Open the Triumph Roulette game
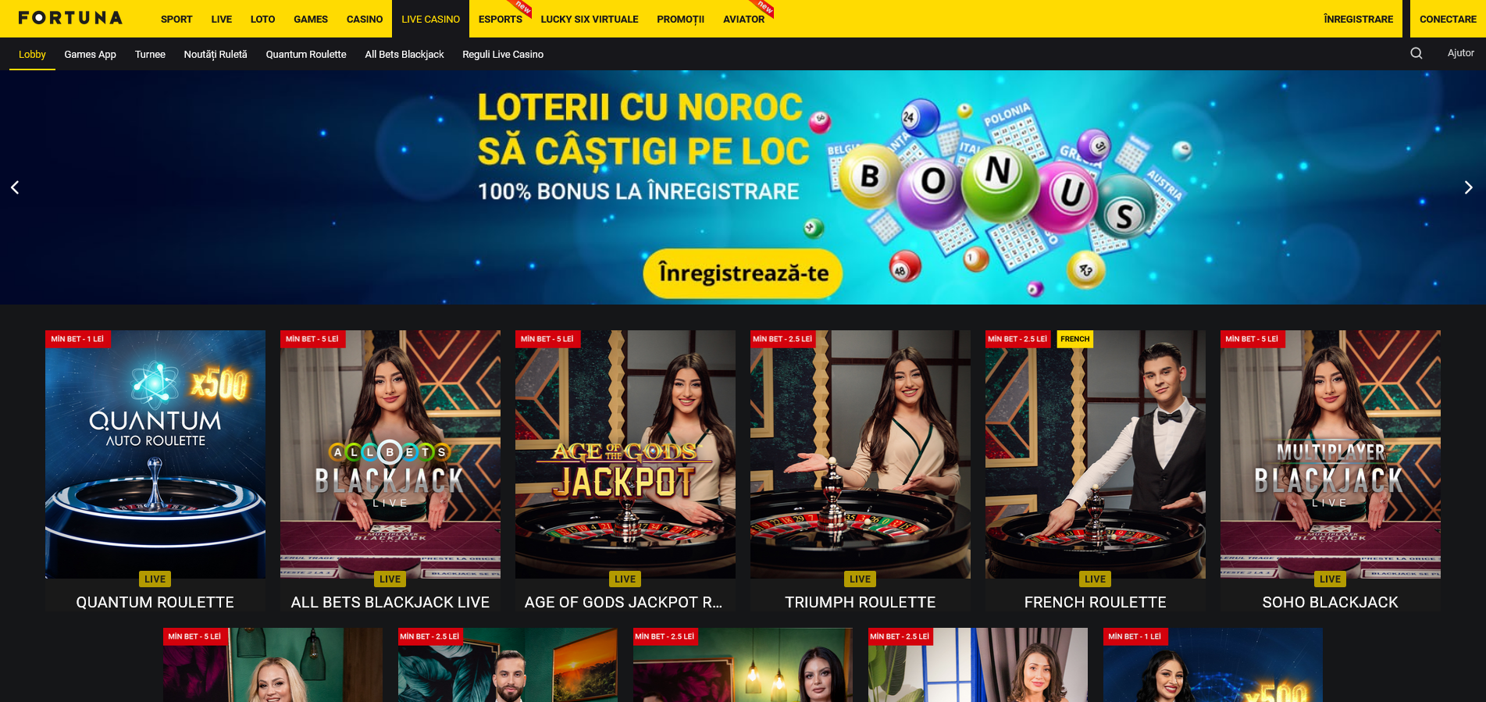The width and height of the screenshot is (1486, 702). (861, 470)
